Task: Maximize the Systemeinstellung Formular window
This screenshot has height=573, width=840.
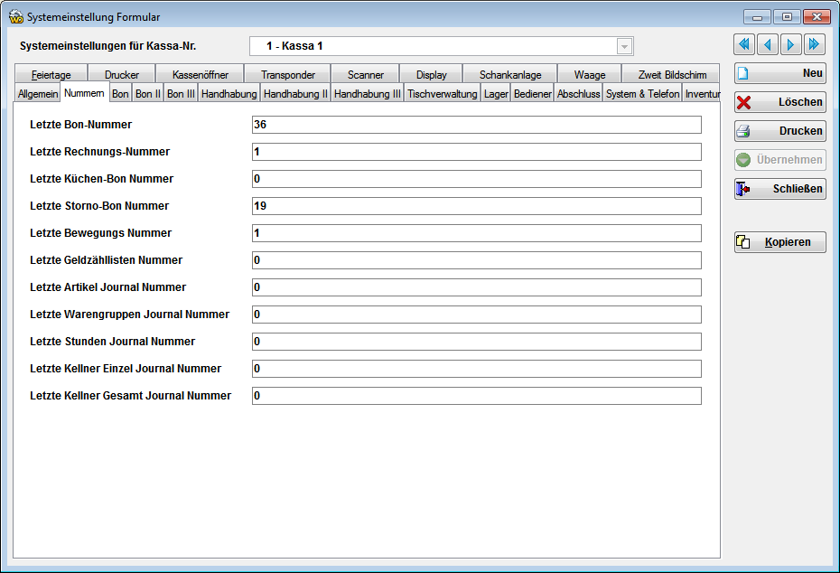Action: click(x=787, y=16)
